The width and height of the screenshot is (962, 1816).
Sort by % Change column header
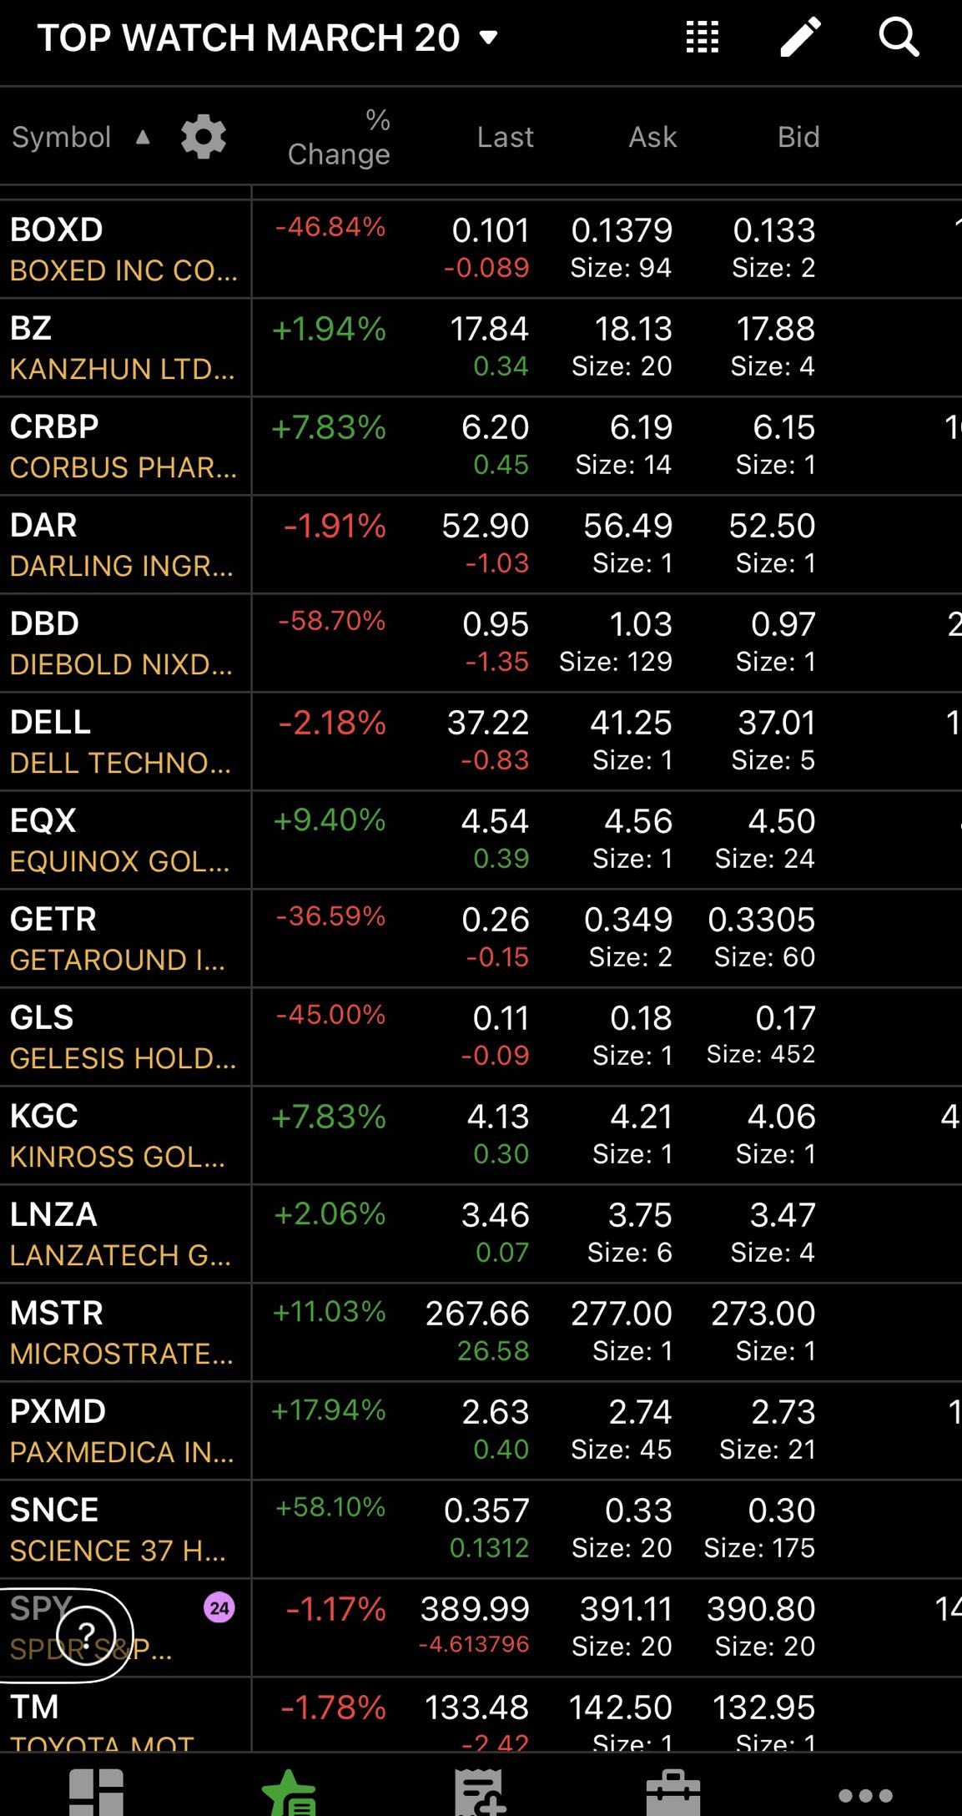[339, 138]
